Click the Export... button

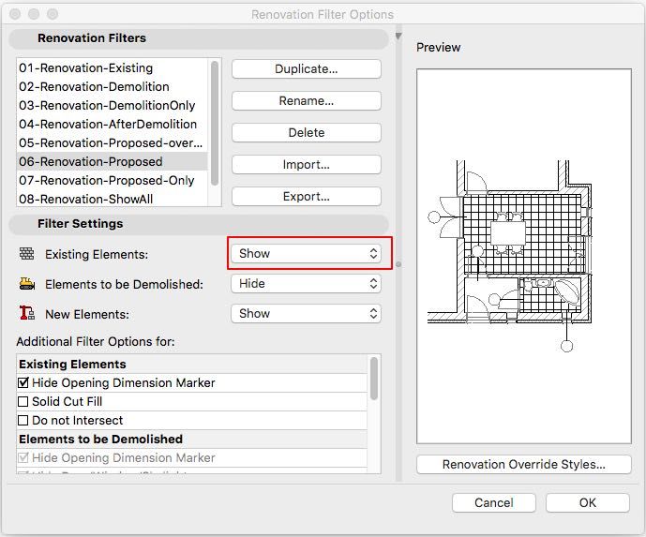point(306,197)
